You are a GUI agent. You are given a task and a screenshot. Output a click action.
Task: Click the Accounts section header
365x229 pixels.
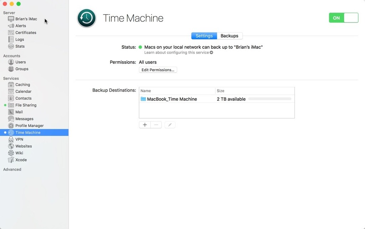pyautogui.click(x=12, y=56)
